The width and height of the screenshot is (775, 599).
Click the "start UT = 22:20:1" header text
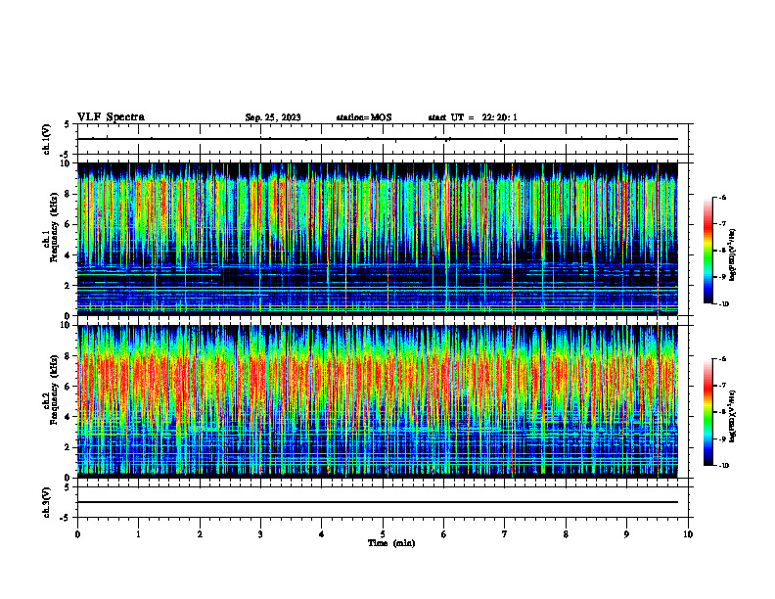click(473, 117)
